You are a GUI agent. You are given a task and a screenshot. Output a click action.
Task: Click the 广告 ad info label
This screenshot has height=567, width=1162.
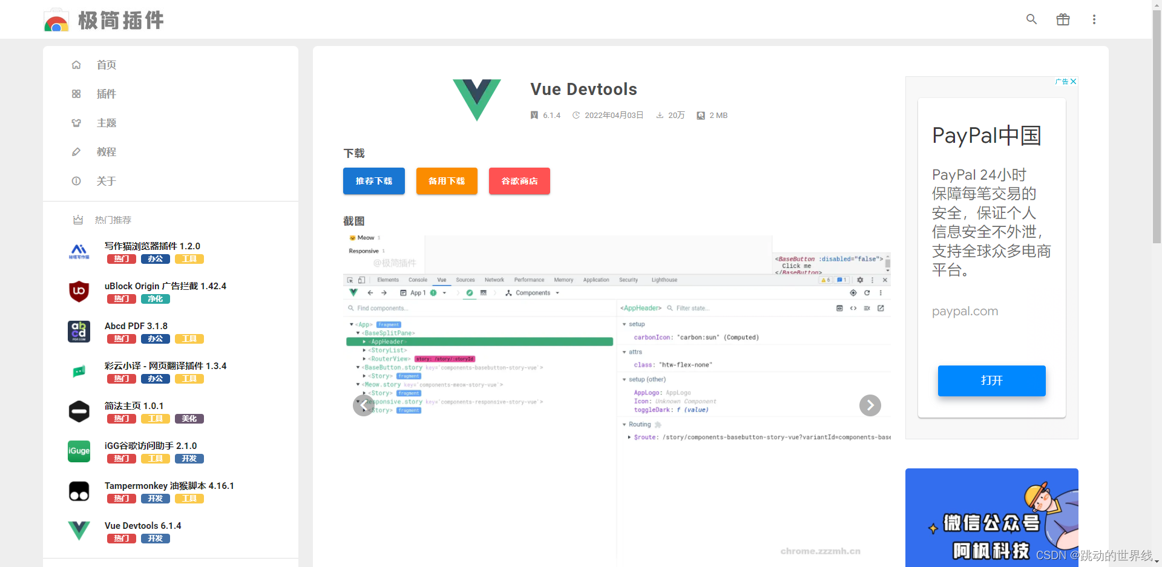point(1062,82)
